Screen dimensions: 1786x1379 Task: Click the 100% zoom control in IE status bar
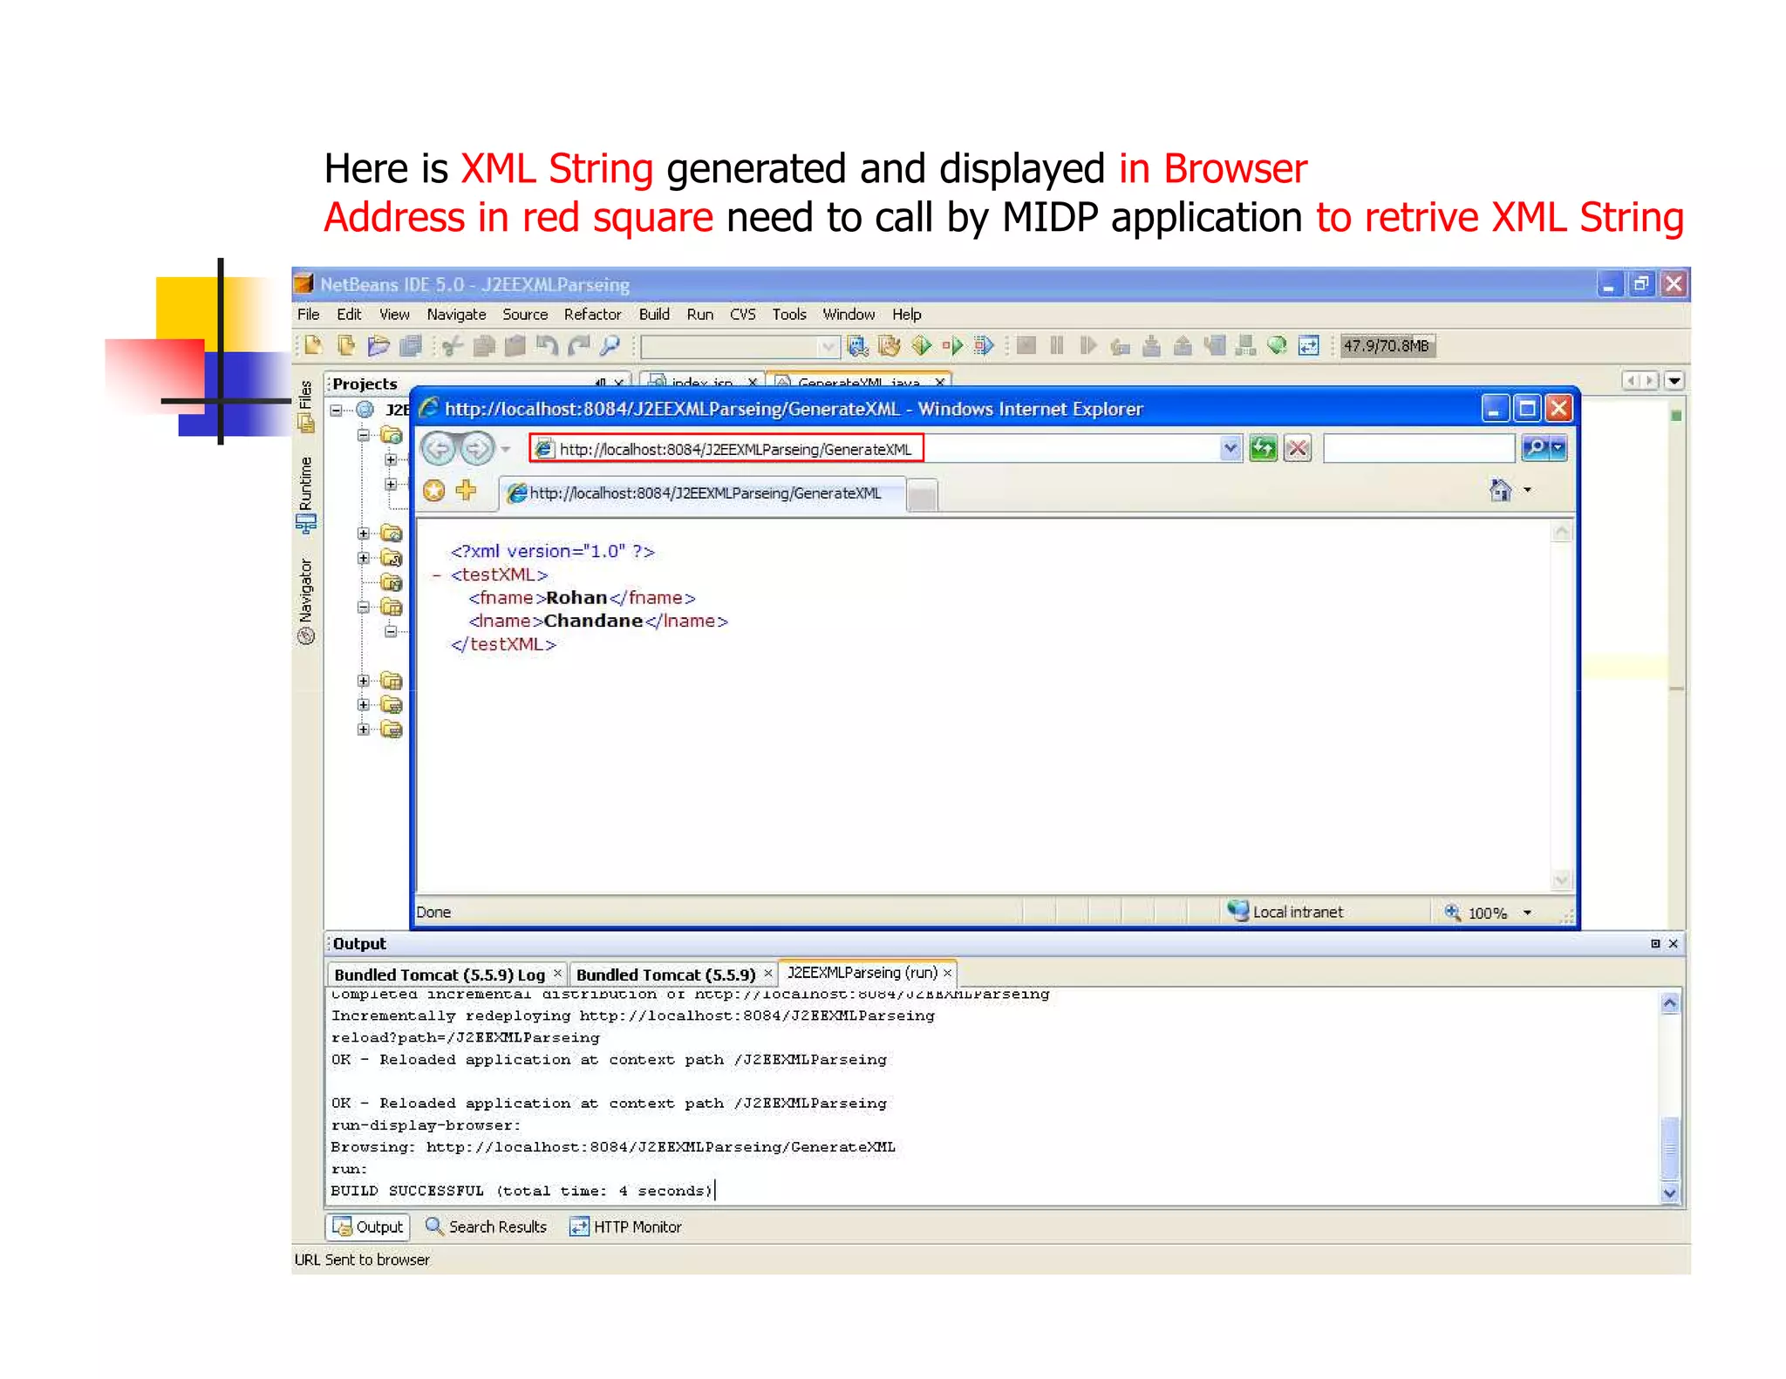pos(1487,913)
